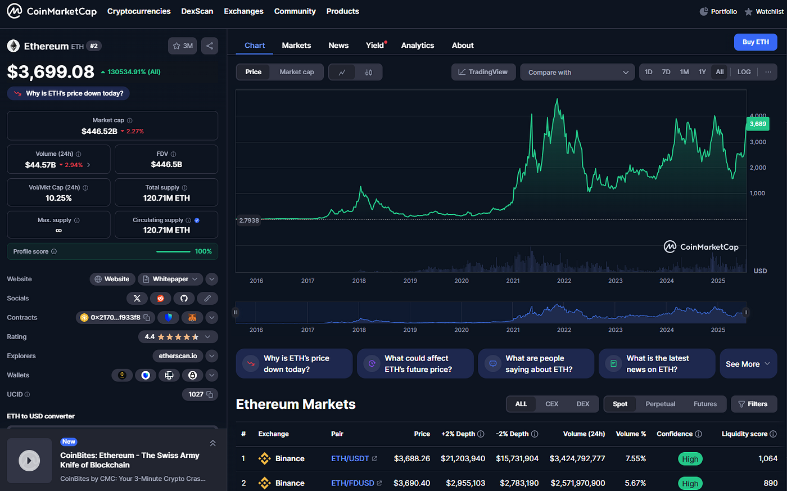Set chart range to 7D

point(666,72)
